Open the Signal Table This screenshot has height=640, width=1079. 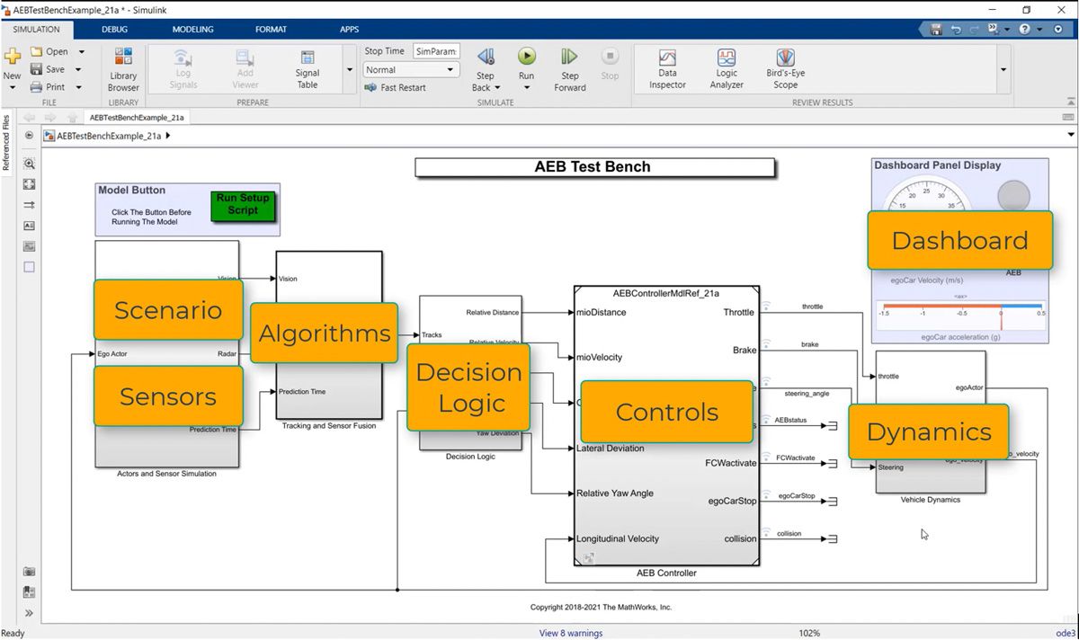(307, 69)
